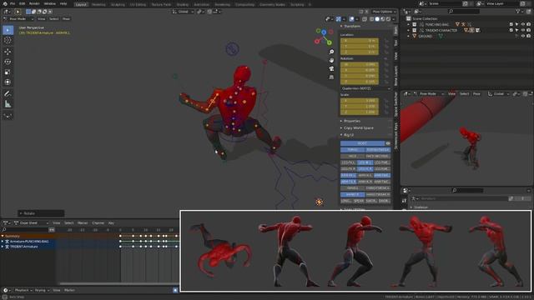Hide PUNCHING BAG collection with eye icon
This screenshot has width=534, height=300.
click(523, 24)
